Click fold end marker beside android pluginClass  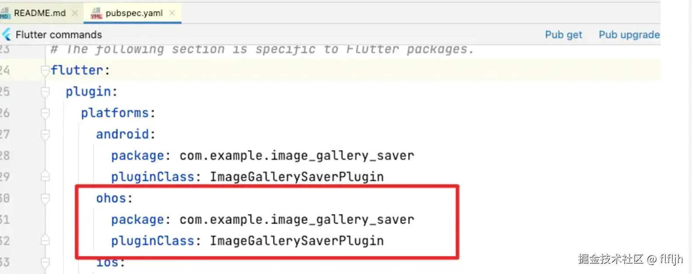[x=45, y=177]
